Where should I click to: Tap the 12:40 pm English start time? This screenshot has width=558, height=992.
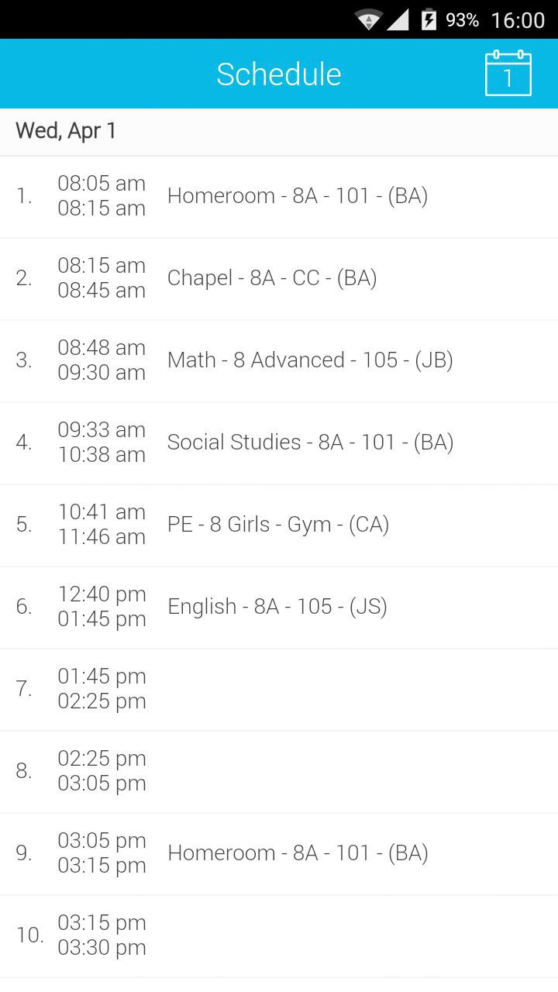point(102,594)
